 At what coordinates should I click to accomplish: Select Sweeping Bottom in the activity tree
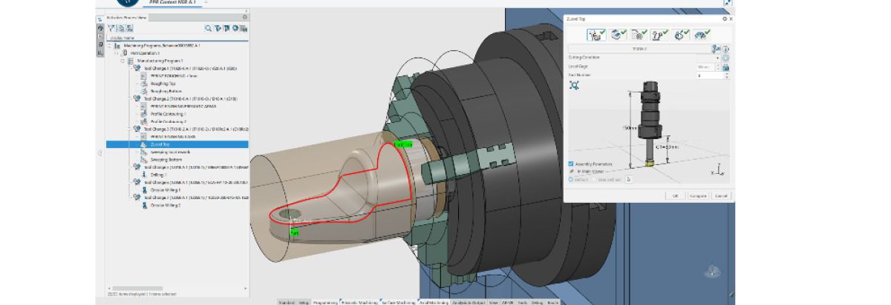[x=166, y=159]
